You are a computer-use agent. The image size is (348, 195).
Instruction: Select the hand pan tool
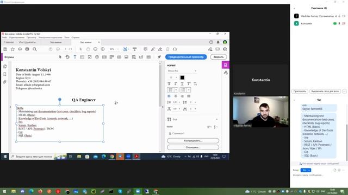88,49
